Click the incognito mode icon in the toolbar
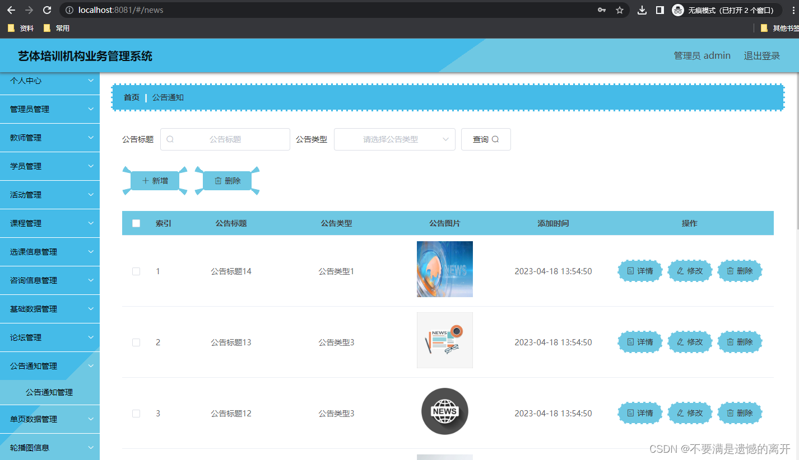Screen dimensions: 799x460 click(677, 10)
